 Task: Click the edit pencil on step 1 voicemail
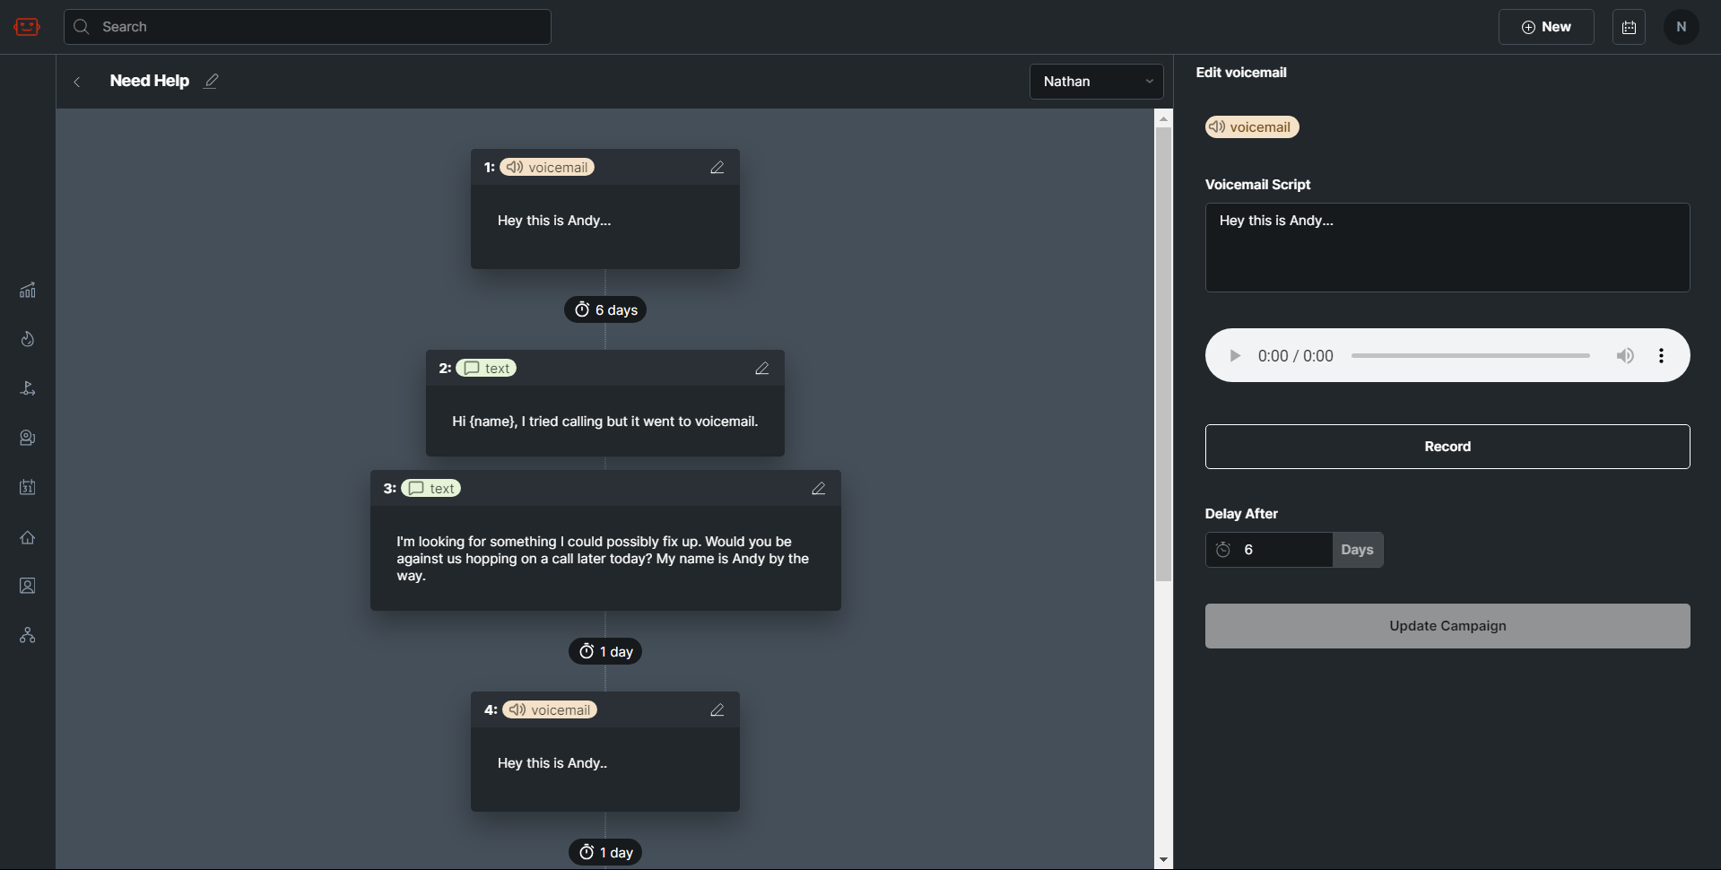(x=717, y=168)
